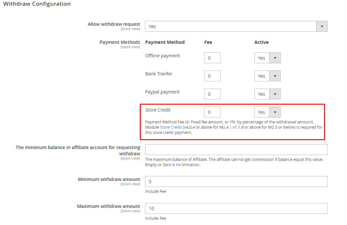
Task: Focus the Bank Tranfer fee input
Action: pyautogui.click(x=212, y=76)
